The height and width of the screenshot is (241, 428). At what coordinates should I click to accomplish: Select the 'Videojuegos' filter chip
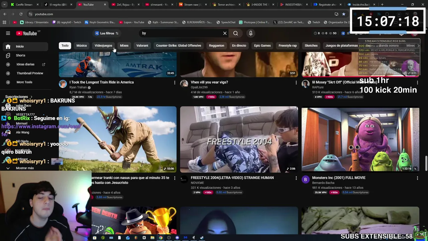point(103,46)
